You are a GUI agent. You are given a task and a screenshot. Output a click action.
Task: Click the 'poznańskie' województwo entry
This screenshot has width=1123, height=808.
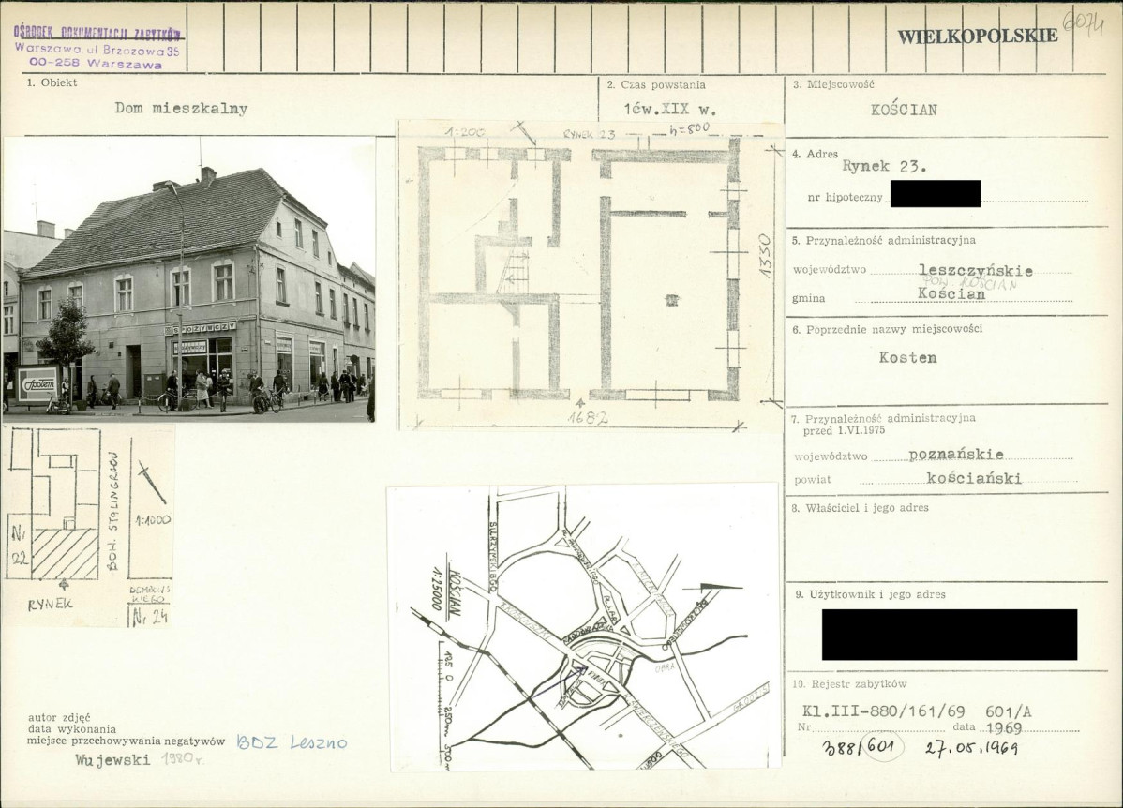tap(955, 454)
